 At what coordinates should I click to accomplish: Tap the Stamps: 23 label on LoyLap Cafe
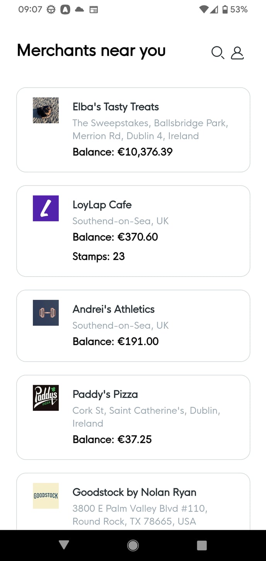pyautogui.click(x=99, y=256)
